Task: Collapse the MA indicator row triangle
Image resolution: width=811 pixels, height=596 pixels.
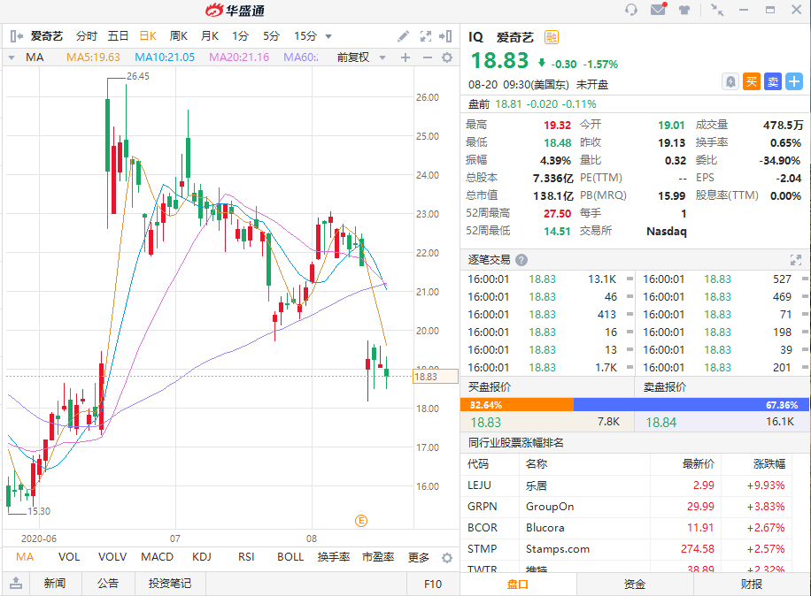Action: click(x=12, y=57)
